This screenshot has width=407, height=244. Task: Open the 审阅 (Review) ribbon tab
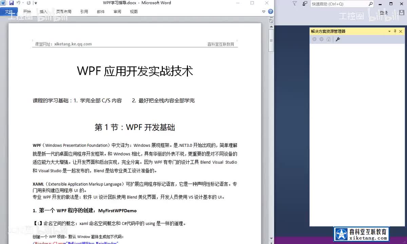click(x=117, y=12)
